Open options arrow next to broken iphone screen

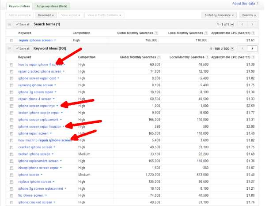point(53,154)
